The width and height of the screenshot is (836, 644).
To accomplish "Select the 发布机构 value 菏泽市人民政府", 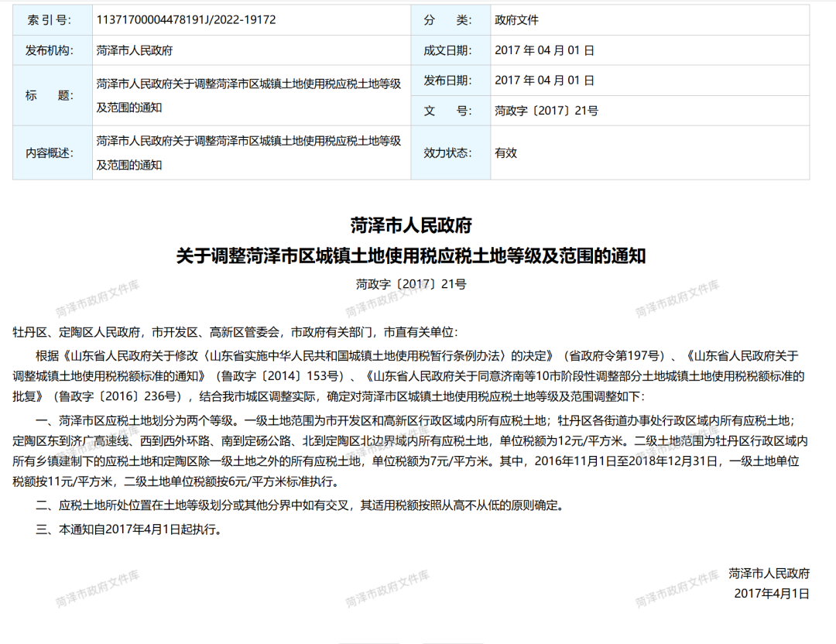I will (135, 50).
